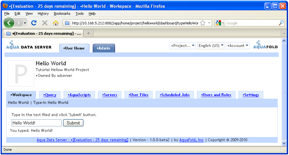289x155 pixels.
Task: Click the scrollbar down arrow
Action: (284, 143)
